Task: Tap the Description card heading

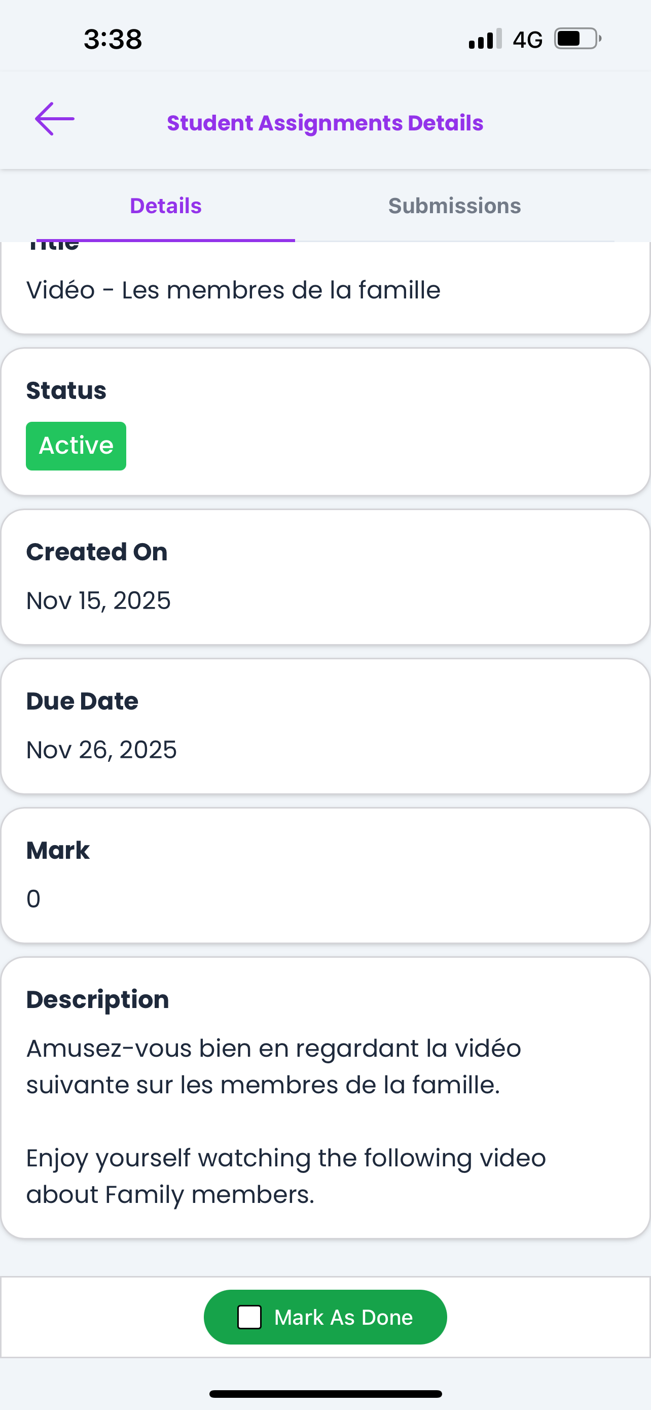Action: coord(97,999)
